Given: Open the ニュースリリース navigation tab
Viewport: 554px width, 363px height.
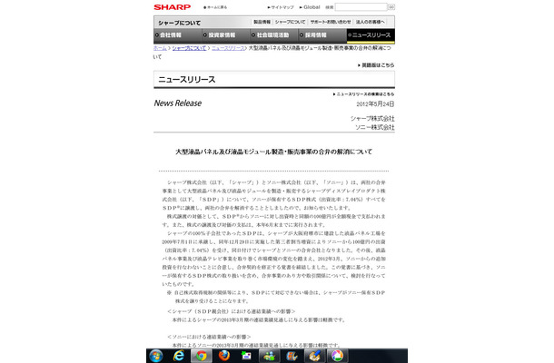Looking at the screenshot, I should click(x=371, y=35).
